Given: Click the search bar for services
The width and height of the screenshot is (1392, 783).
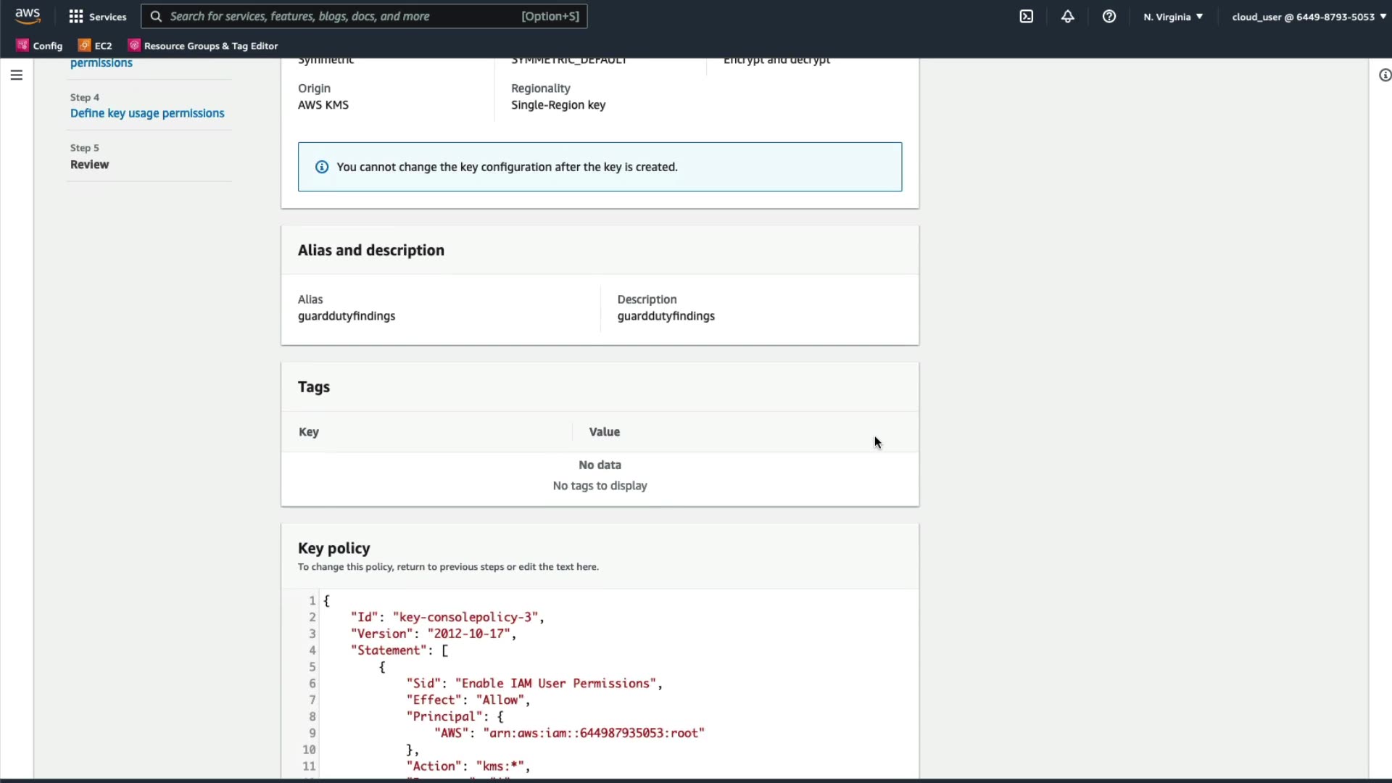Looking at the screenshot, I should point(362,16).
